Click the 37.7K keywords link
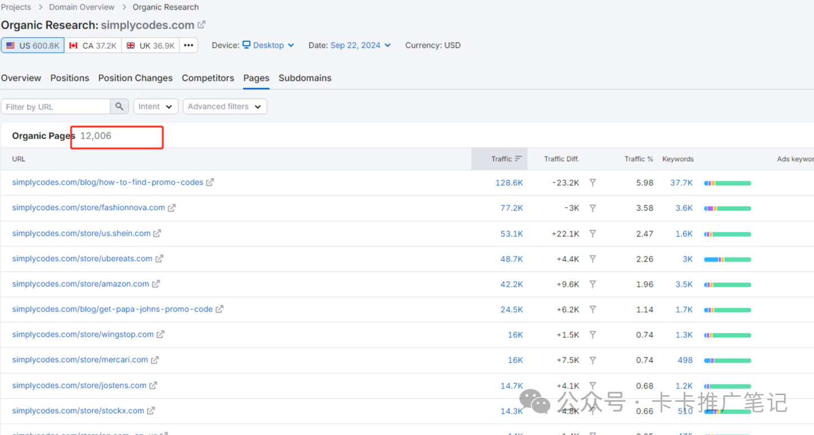The width and height of the screenshot is (814, 435). (x=681, y=182)
